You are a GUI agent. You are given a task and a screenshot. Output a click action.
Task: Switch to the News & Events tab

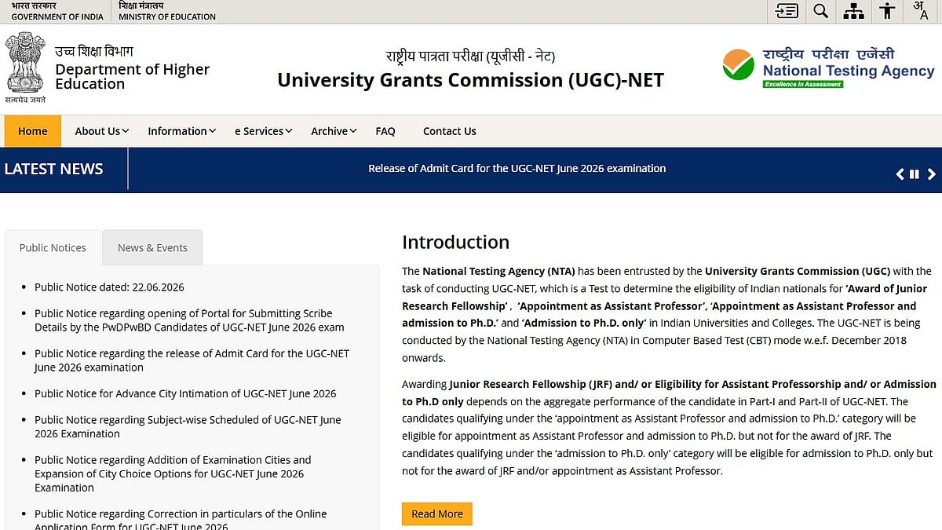(x=152, y=247)
